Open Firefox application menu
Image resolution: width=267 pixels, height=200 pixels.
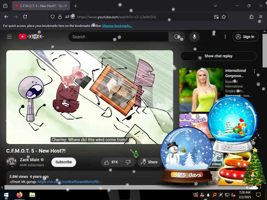[x=261, y=17]
